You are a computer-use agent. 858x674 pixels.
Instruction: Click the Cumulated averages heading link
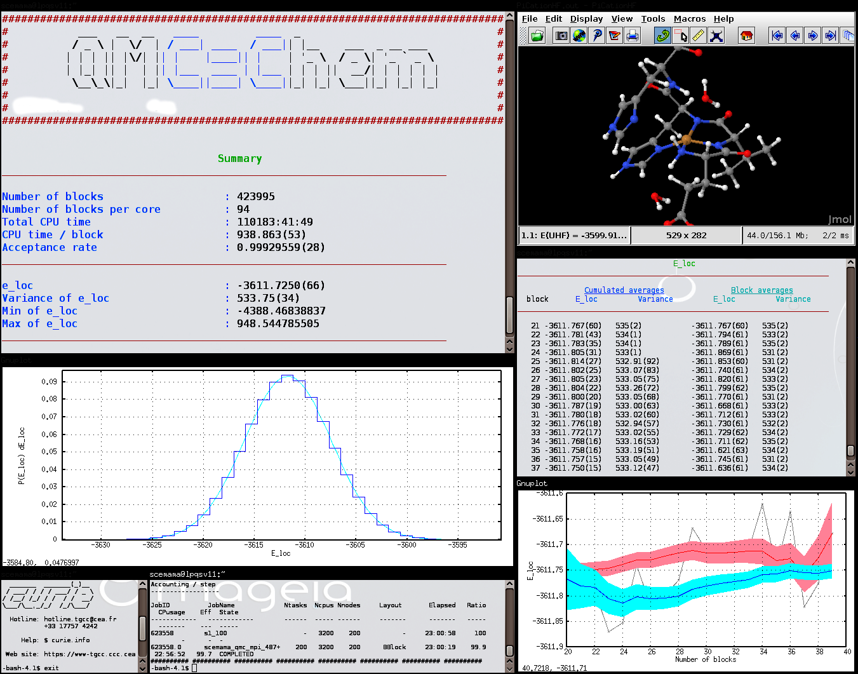pos(624,290)
